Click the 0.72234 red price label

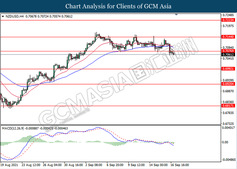[228, 20]
